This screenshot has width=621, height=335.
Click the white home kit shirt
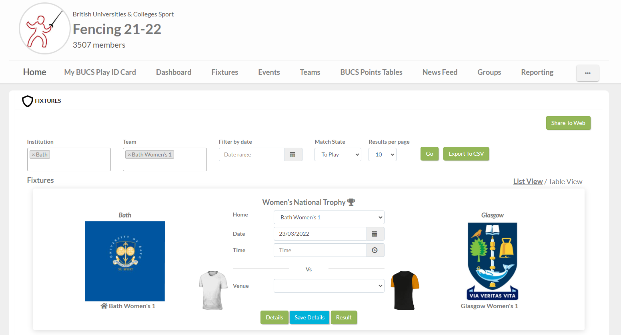tap(213, 290)
